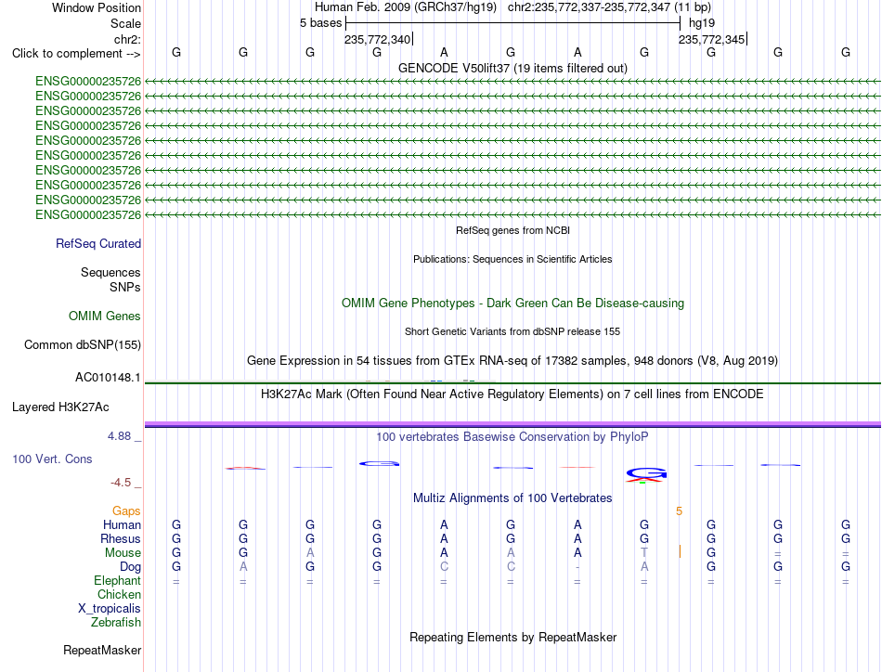Click 'Short Genetic Variants from dbSNP' title

512,331
